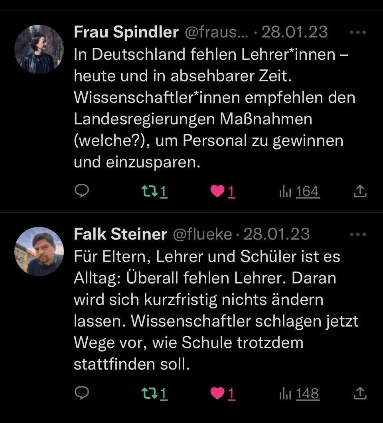View analytics showing 164 views

pyautogui.click(x=300, y=192)
